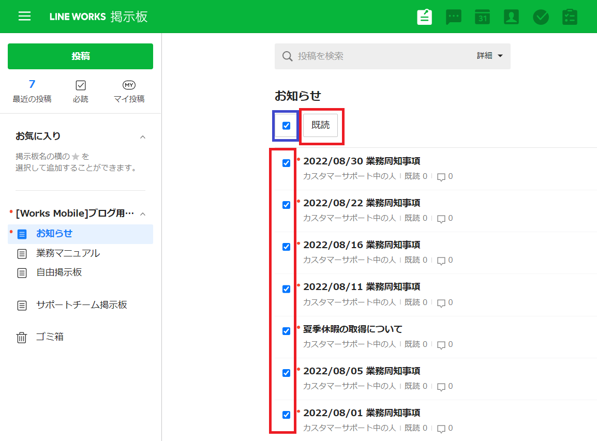Collapse the お気に入り section

click(x=143, y=137)
